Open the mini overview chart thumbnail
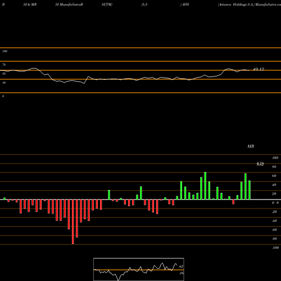281x281 pixels. click(139, 269)
